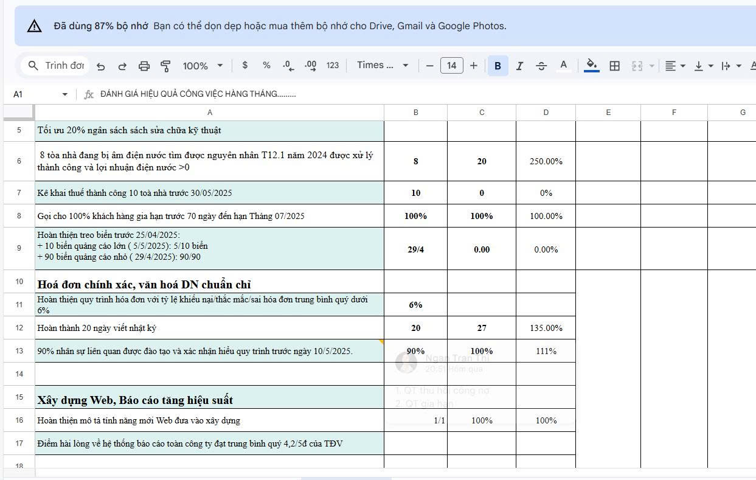Increase font size with plus button
Screen dimensions: 756x480
(x=474, y=66)
